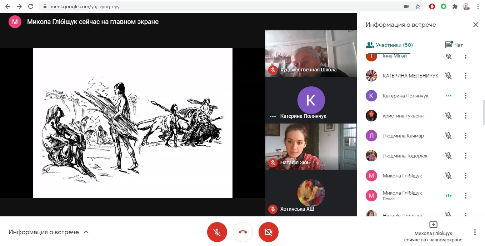Open options for Микола Глібіщук participant row
485x246 pixels.
coord(466,176)
